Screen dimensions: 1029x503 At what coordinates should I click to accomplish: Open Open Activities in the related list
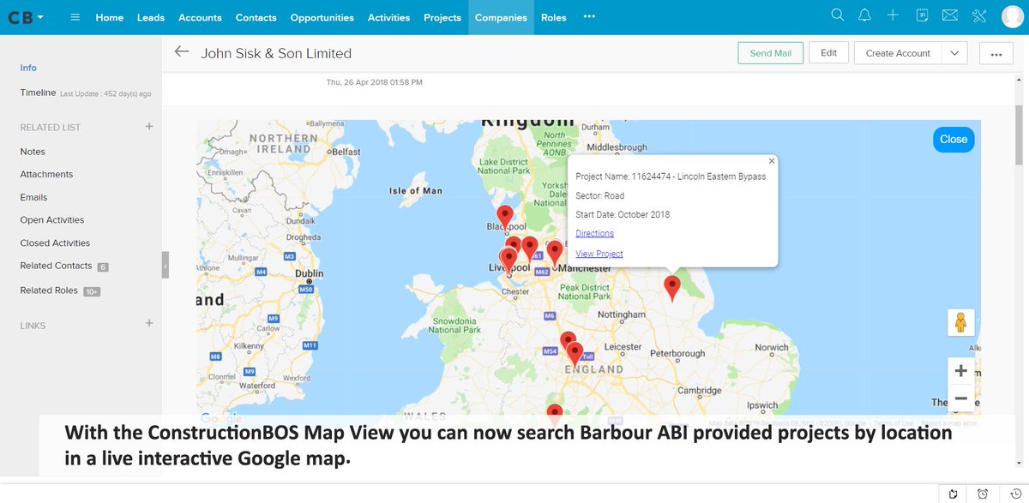tap(52, 220)
